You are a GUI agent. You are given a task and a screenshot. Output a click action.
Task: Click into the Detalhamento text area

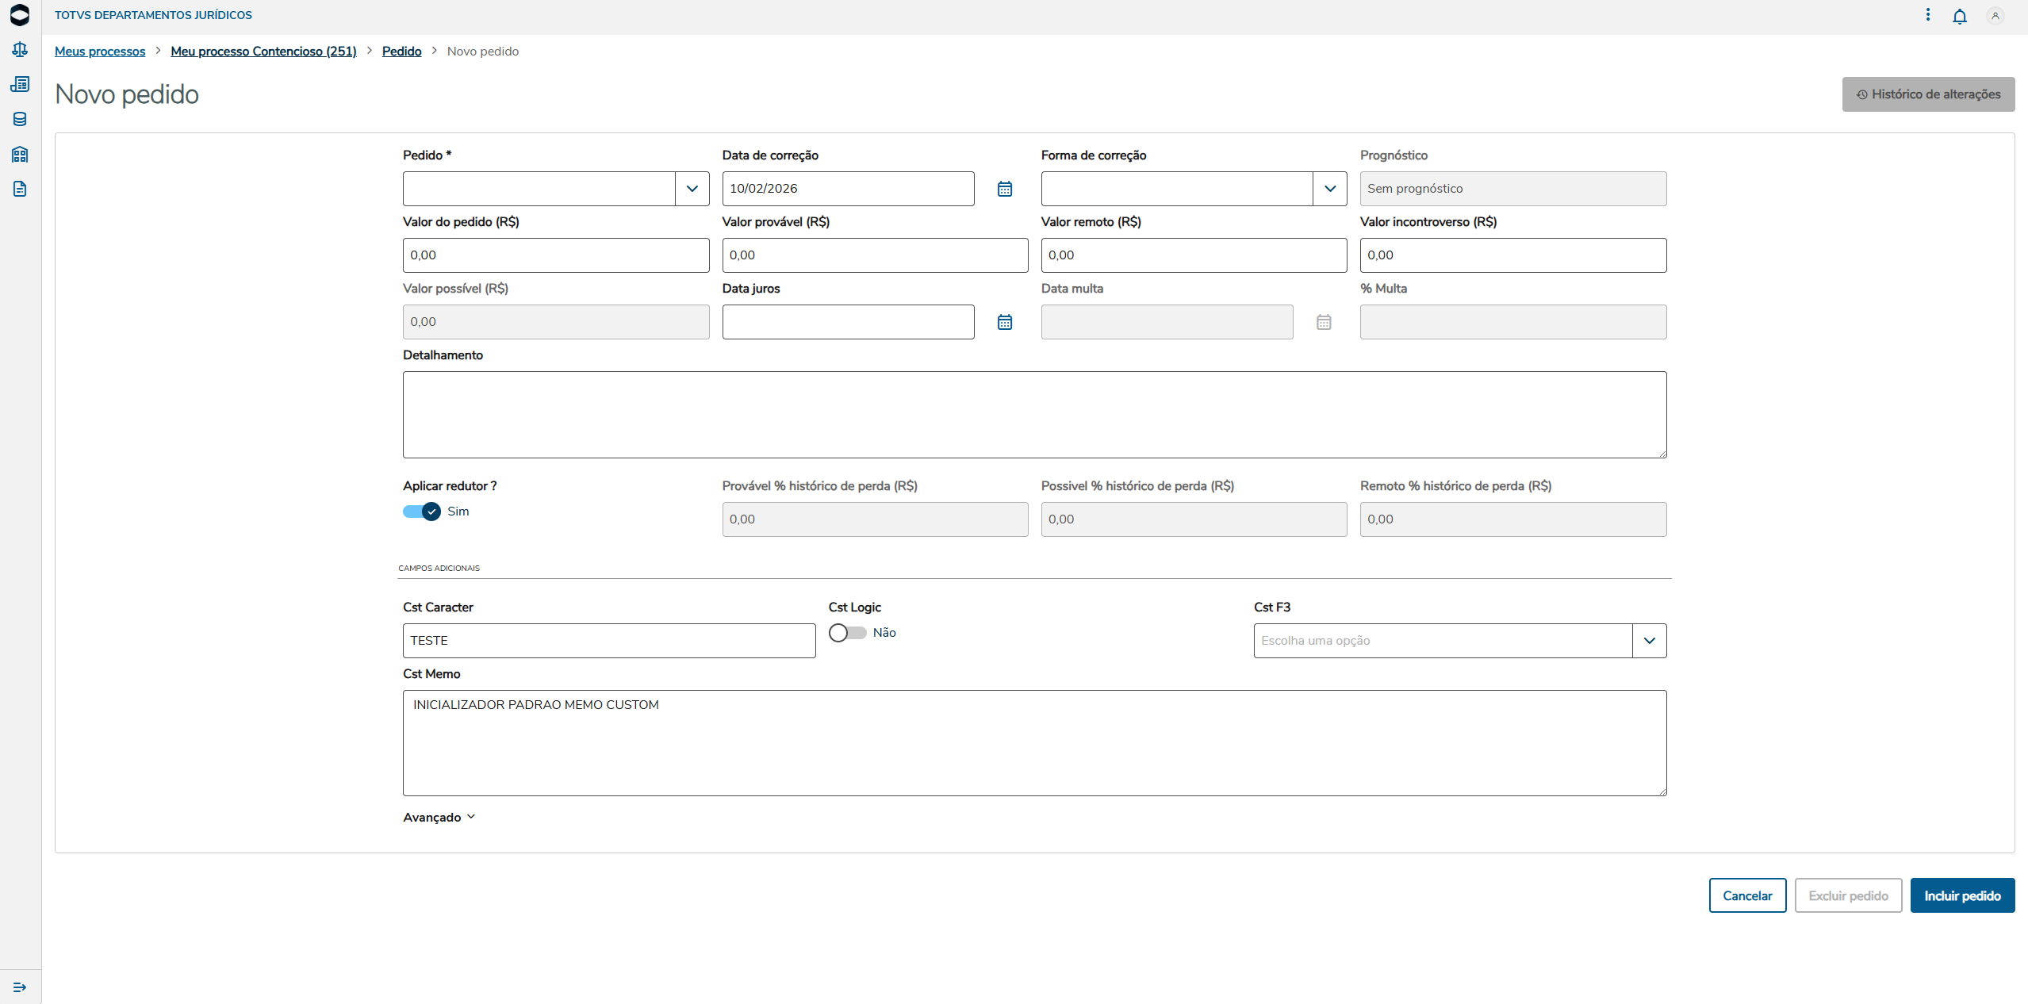[x=1034, y=414]
